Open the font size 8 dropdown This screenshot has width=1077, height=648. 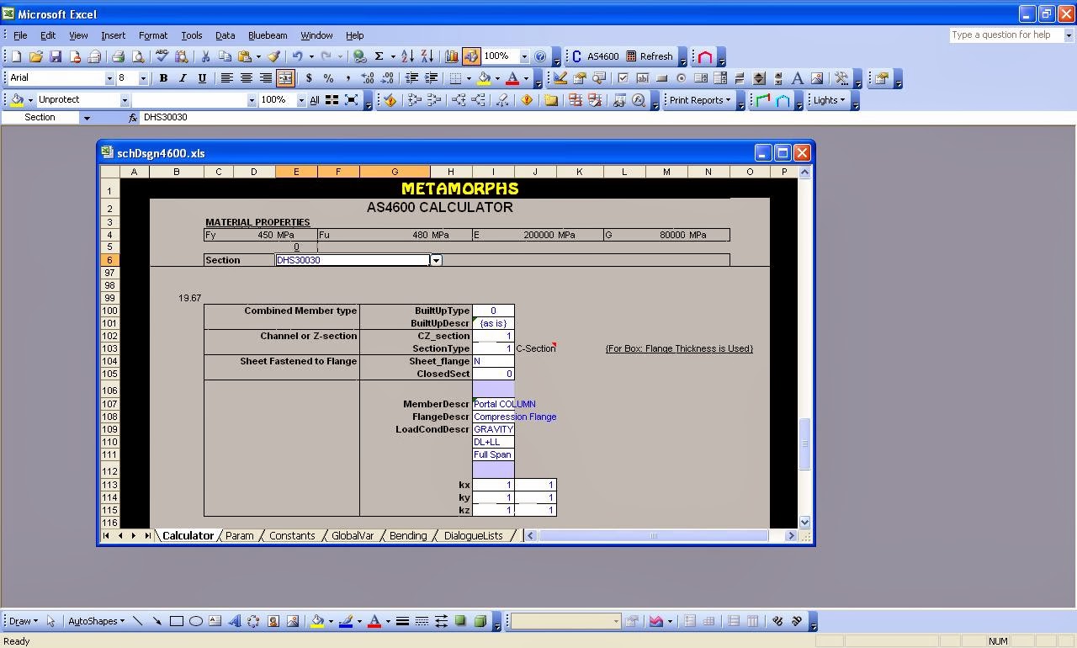coord(143,78)
